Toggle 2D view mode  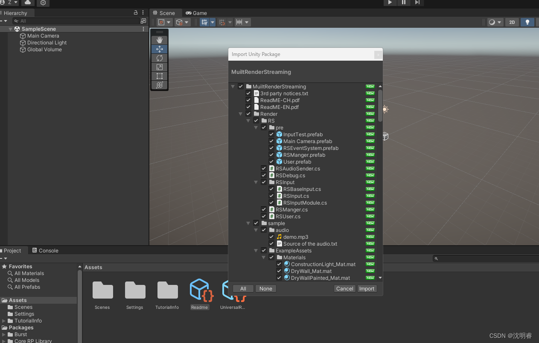512,22
